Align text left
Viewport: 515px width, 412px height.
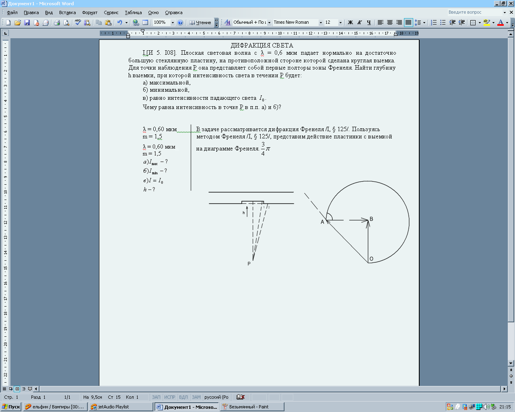point(380,23)
